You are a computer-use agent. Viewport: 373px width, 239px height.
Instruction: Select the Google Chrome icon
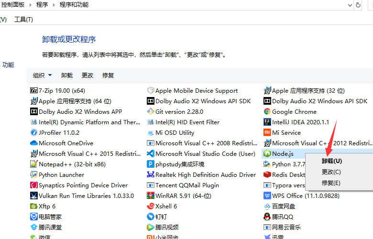[x=267, y=111]
